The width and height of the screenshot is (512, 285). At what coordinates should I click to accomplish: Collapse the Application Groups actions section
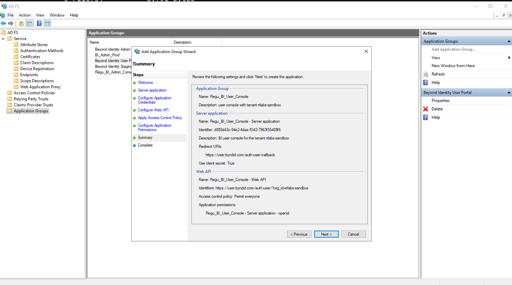508,41
